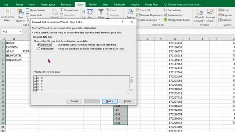The image size is (235, 132).
Task: Select column Q header
Action: click(x=175, y=39)
